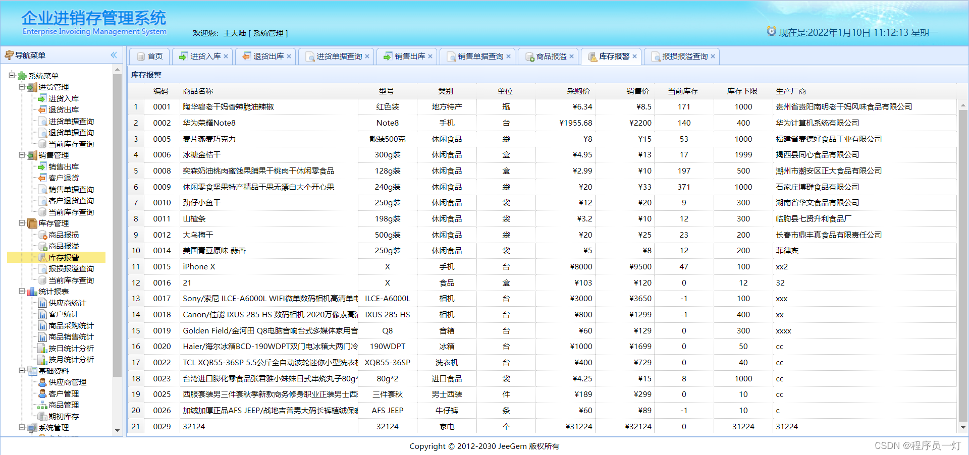Switch to the 首页 tab
The image size is (969, 455).
(x=150, y=56)
